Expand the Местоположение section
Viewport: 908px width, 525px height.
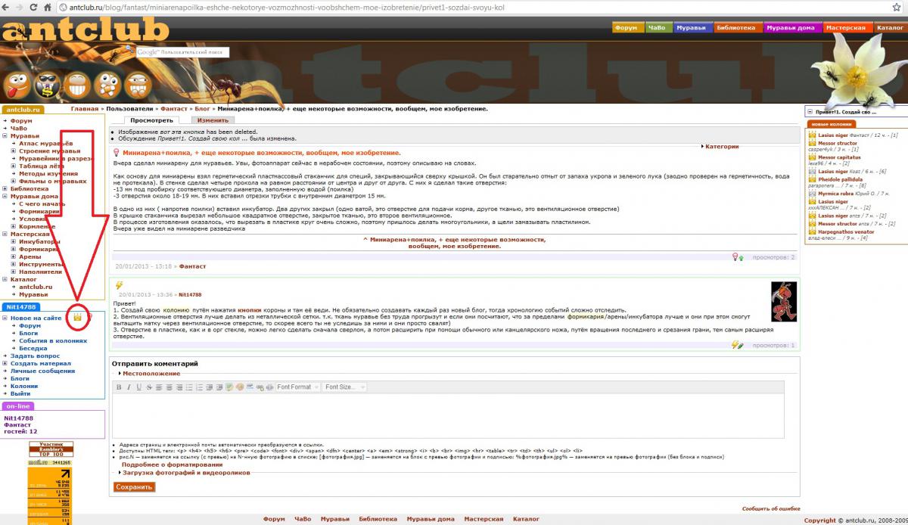coord(151,374)
